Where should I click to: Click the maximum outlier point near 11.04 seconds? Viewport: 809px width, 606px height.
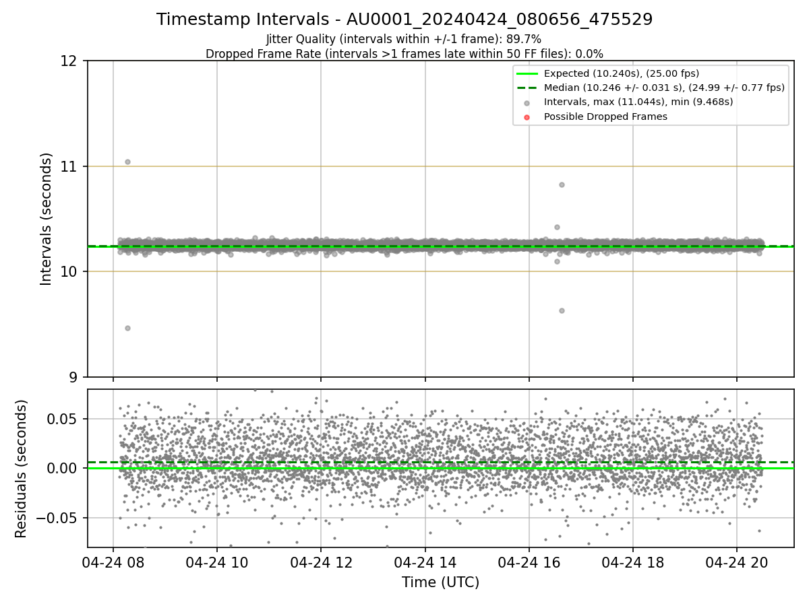(127, 162)
